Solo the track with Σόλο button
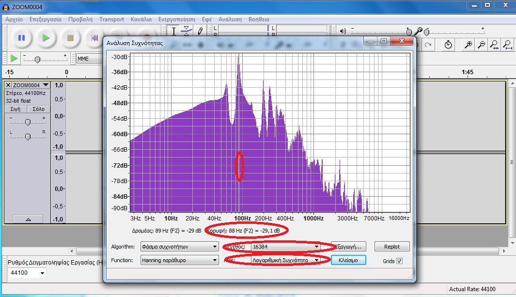This screenshot has height=297, width=516. click(38, 109)
